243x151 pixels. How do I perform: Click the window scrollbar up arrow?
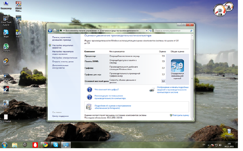[x=192, y=36]
